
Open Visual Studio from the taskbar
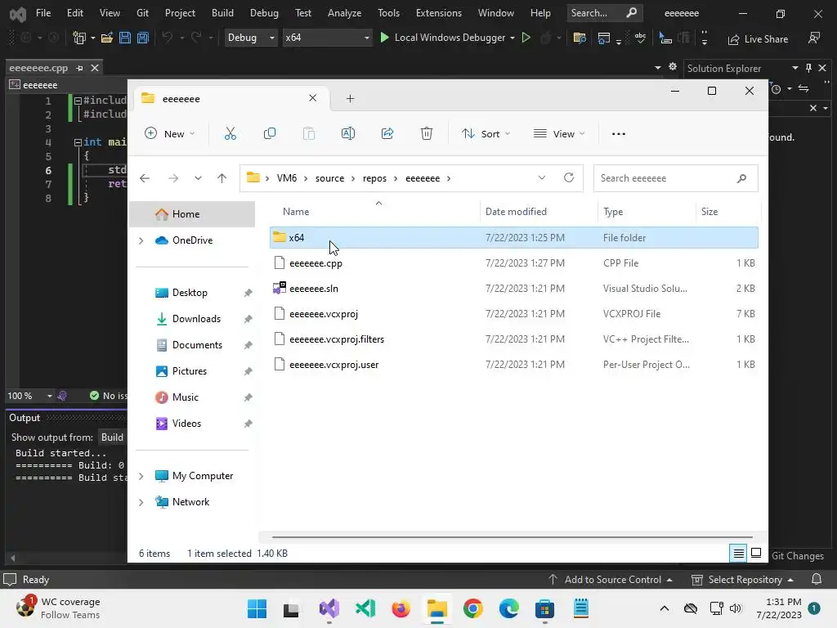[329, 608]
